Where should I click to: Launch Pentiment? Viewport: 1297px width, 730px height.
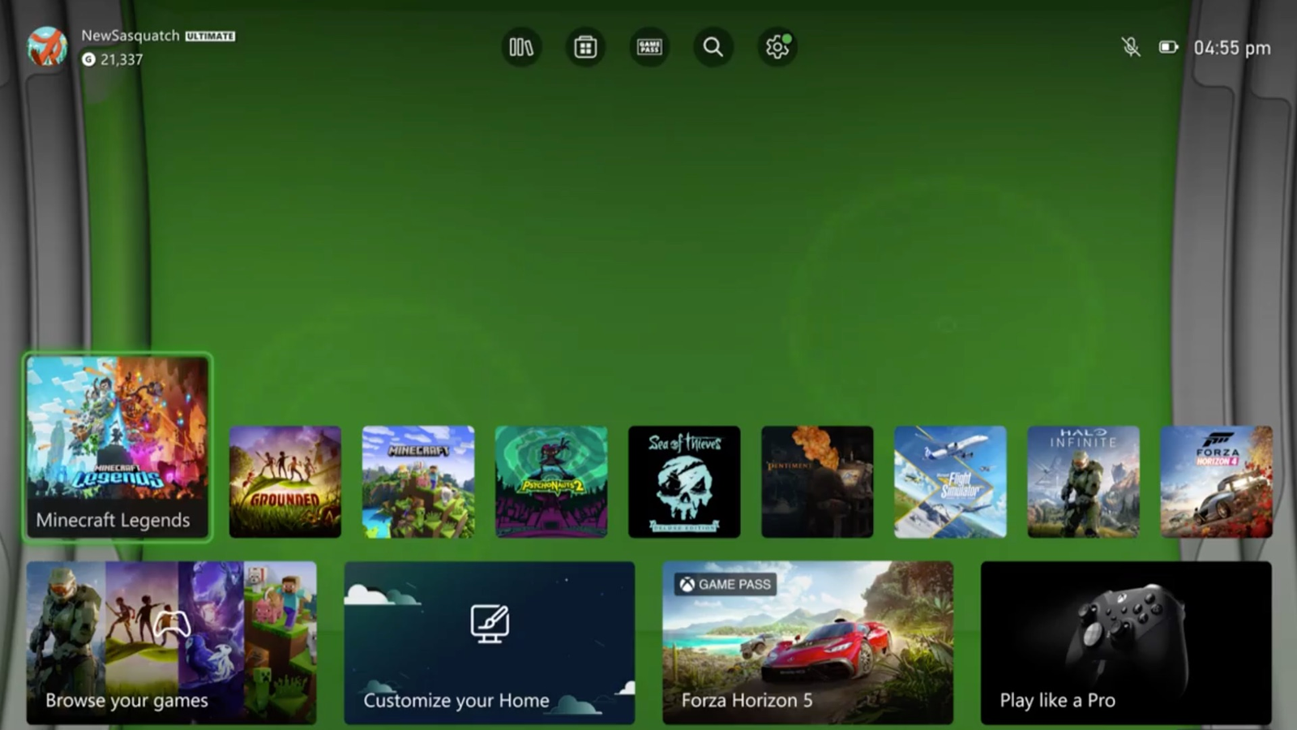pos(817,481)
